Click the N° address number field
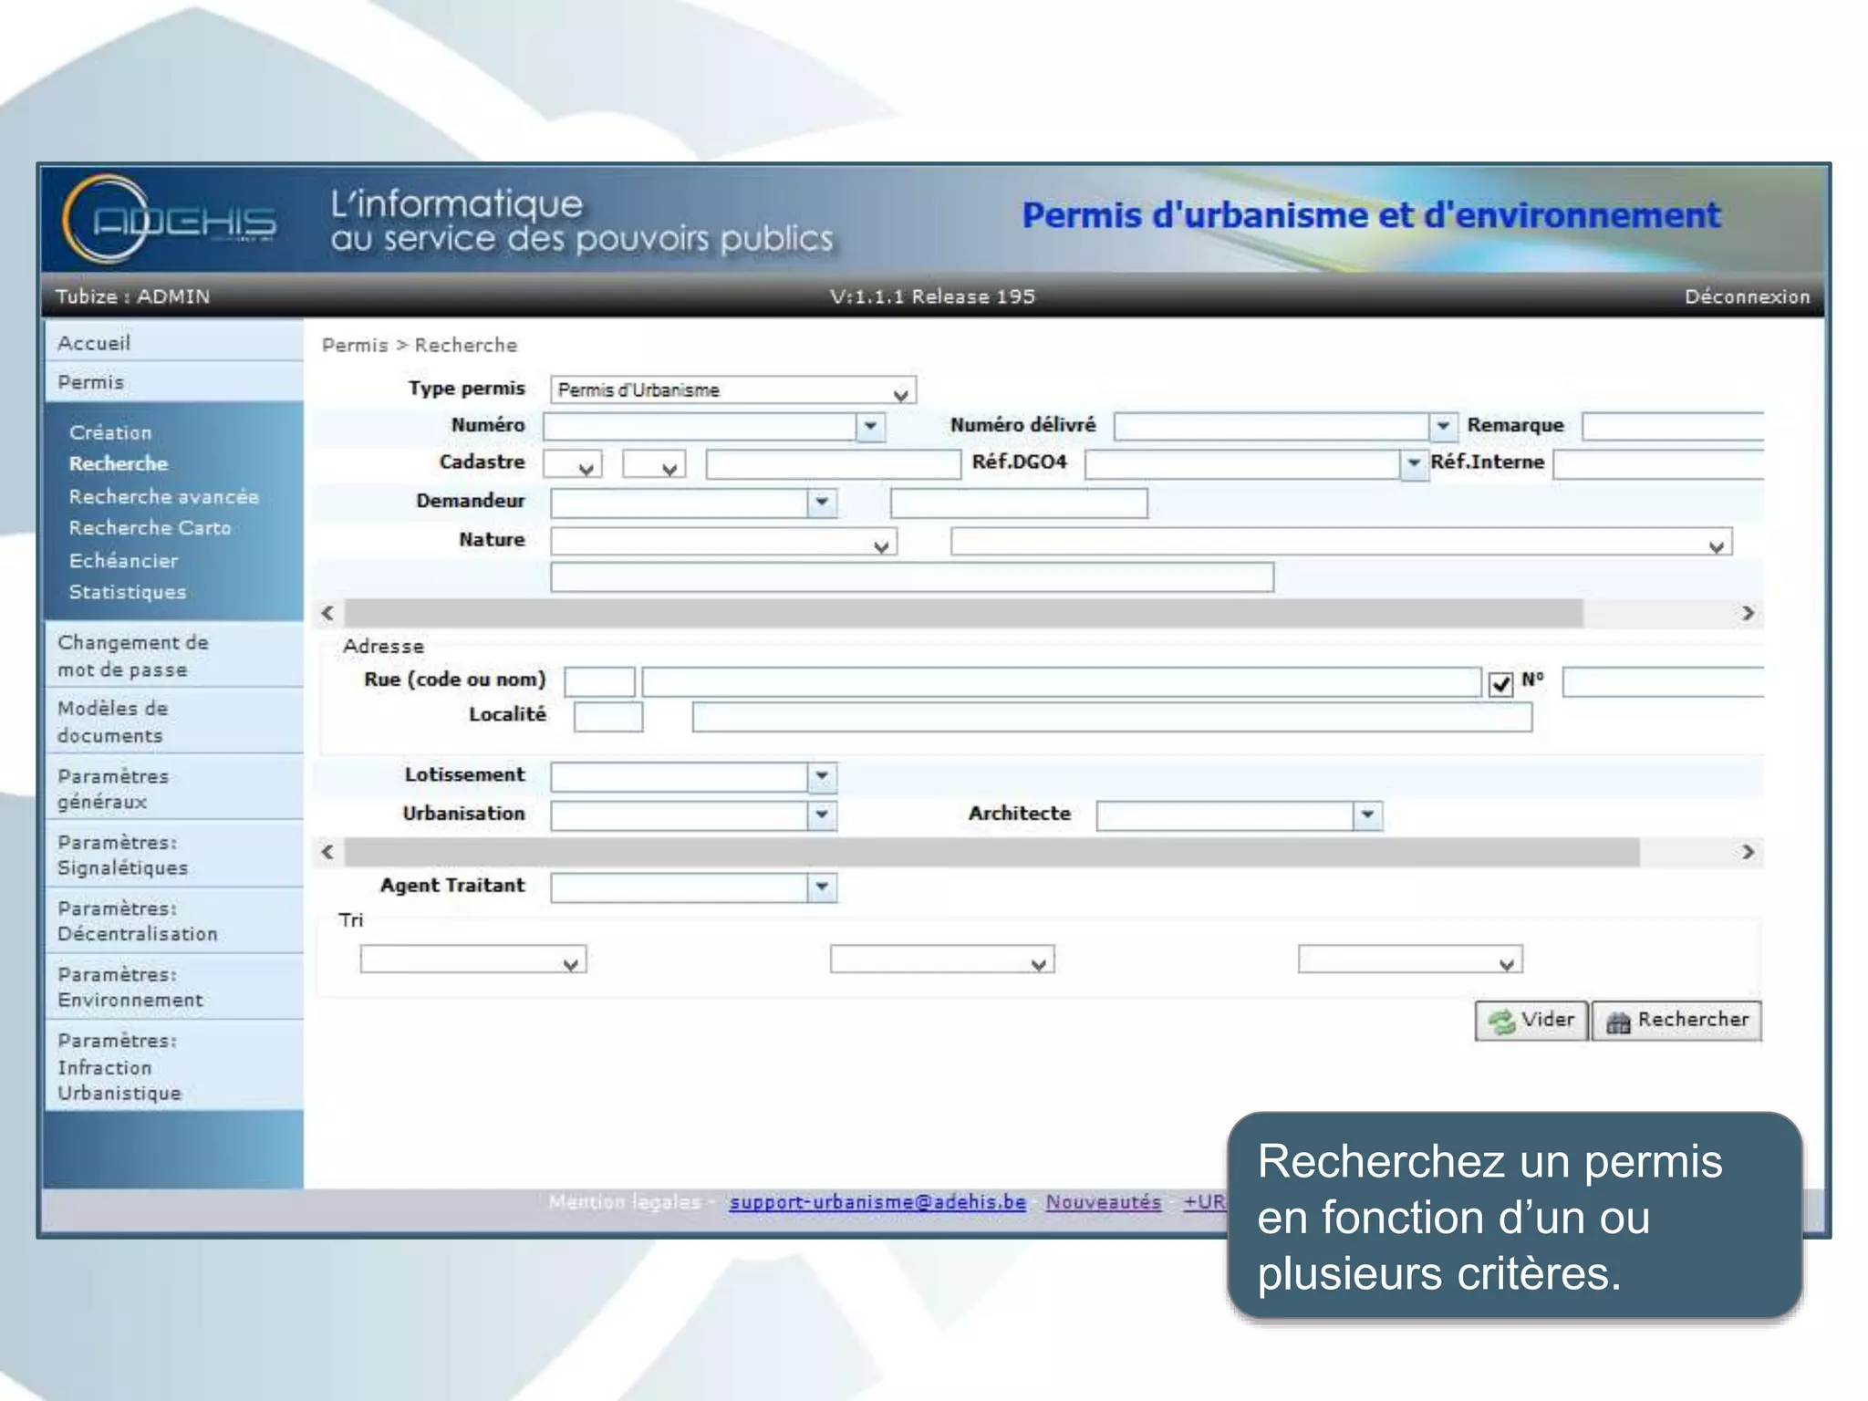Viewport: 1868px width, 1401px height. coord(1664,682)
